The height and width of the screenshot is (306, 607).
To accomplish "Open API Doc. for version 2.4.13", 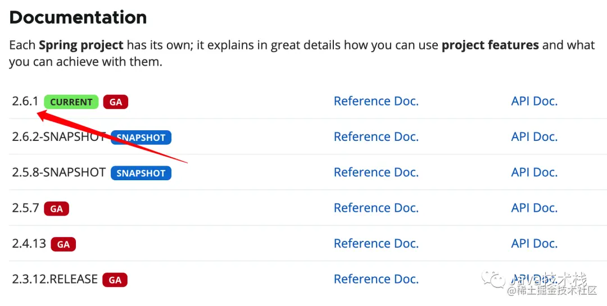I will pos(534,244).
